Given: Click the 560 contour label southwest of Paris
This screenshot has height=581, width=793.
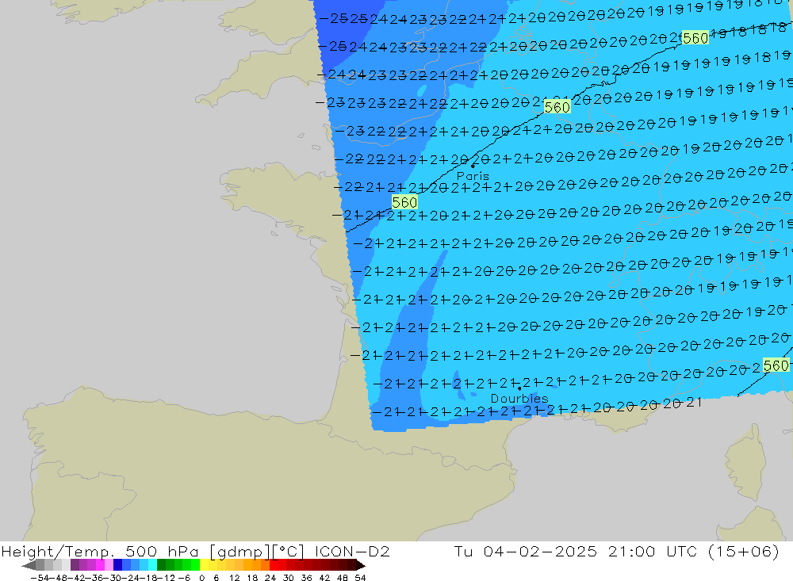Looking at the screenshot, I should click(404, 202).
